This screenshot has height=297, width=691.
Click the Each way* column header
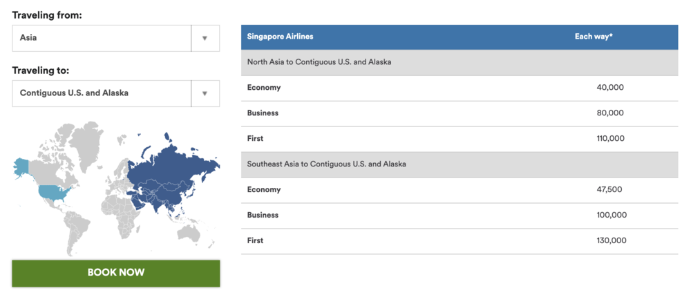click(594, 37)
